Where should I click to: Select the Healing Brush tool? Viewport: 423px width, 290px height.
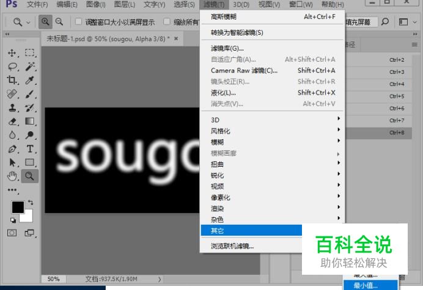pos(12,94)
